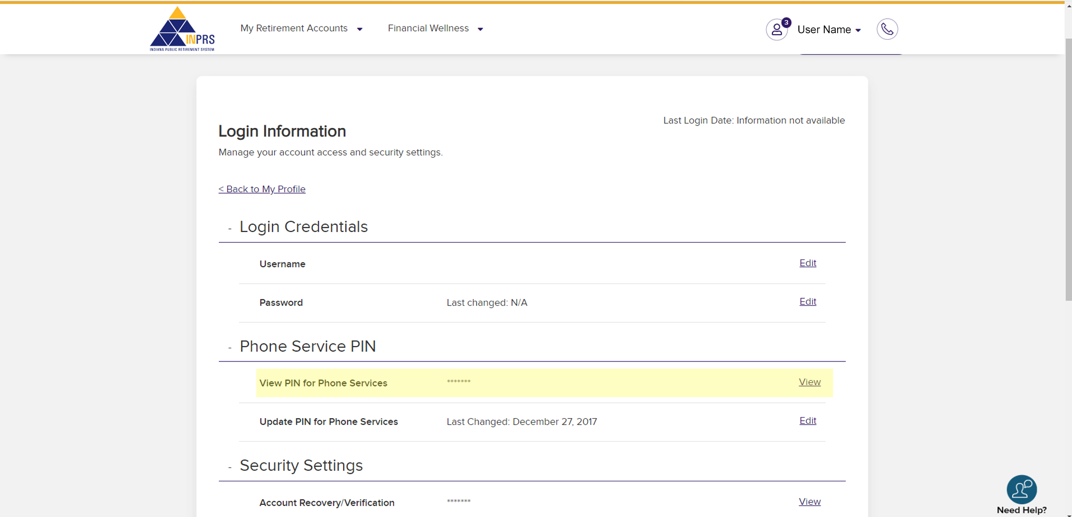1072x517 pixels.
Task: Open the Need Help chat icon
Action: pos(1021,490)
